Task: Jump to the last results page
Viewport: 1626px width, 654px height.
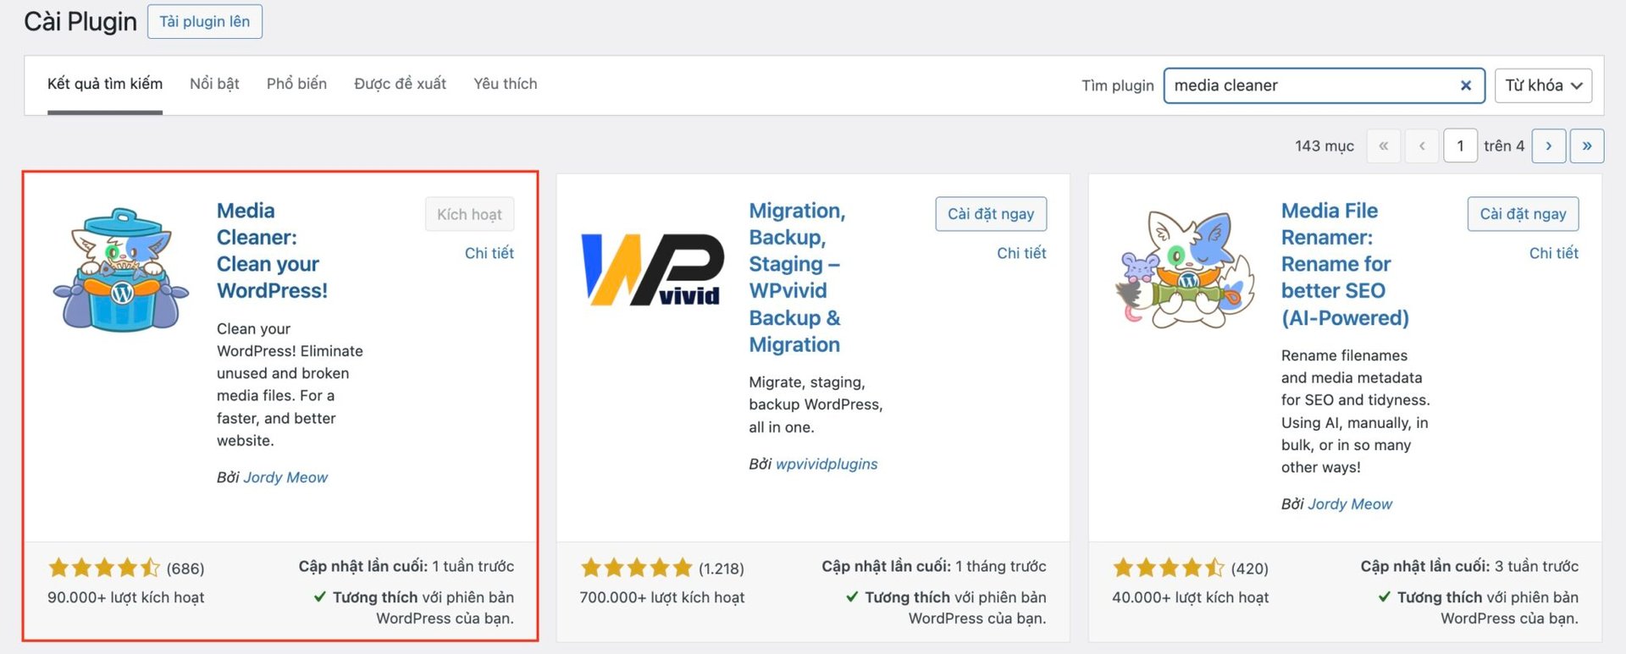Action: click(x=1586, y=146)
